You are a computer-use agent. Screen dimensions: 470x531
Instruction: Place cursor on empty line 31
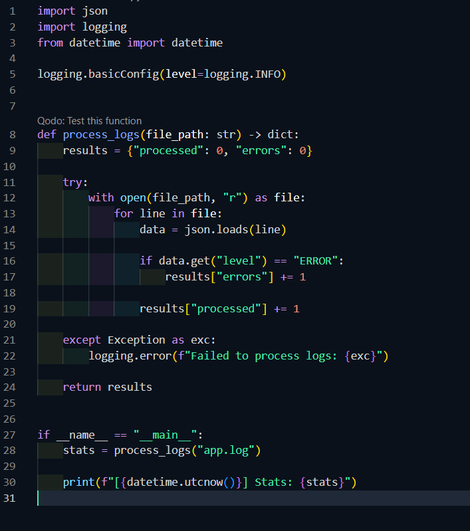[x=253, y=498]
